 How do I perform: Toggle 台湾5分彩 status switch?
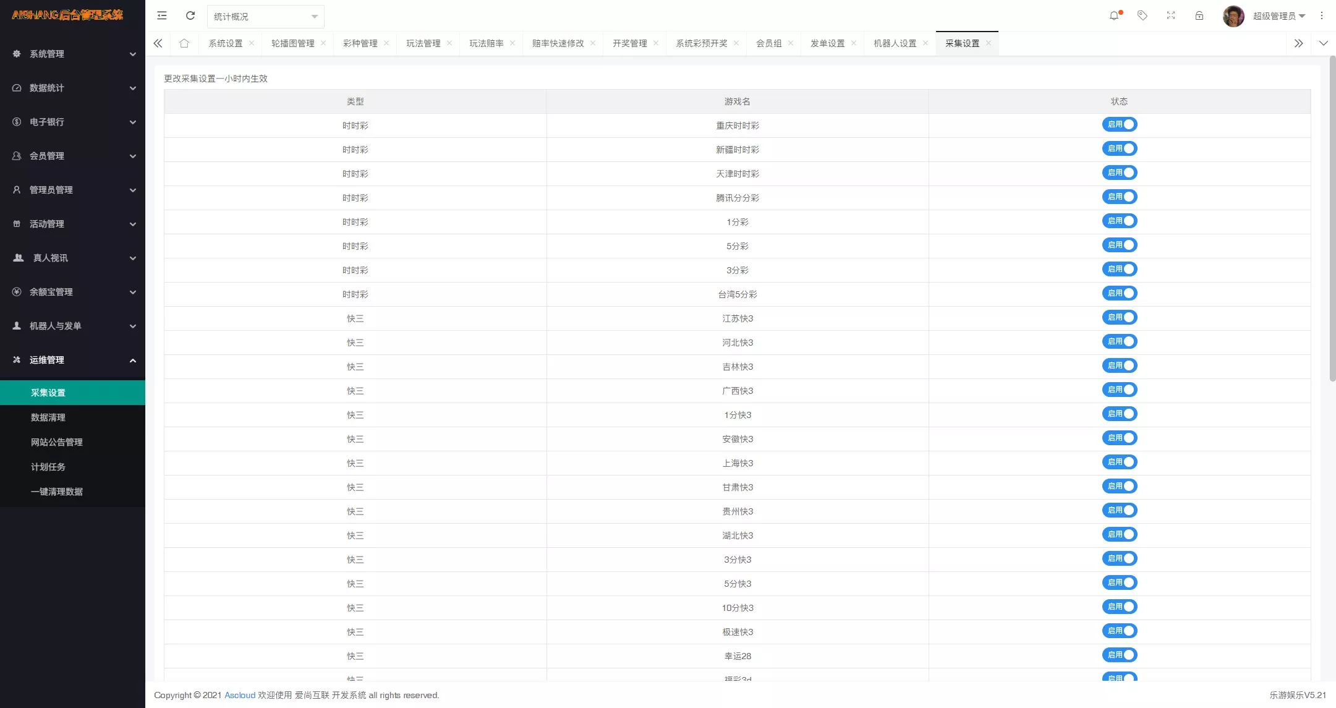(x=1120, y=294)
